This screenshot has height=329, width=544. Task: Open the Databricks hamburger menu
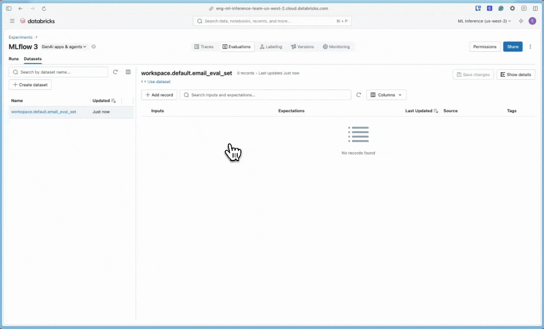click(x=12, y=21)
